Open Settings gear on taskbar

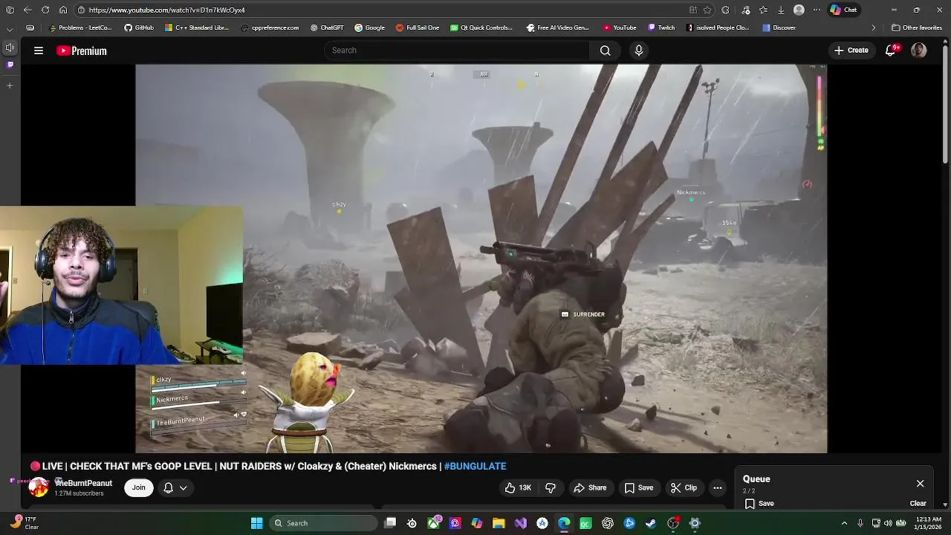695,523
